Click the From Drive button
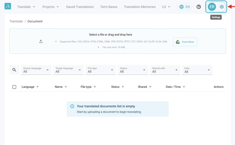 coord(185,42)
